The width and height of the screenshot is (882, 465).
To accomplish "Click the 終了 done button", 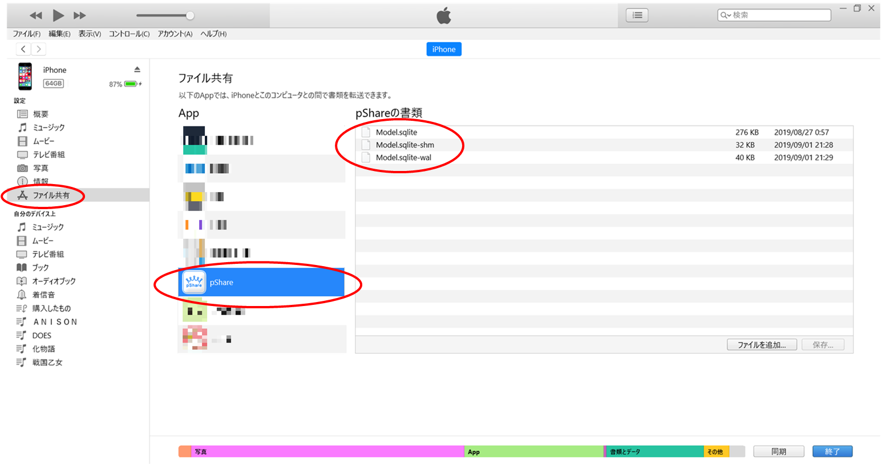I will tap(832, 451).
